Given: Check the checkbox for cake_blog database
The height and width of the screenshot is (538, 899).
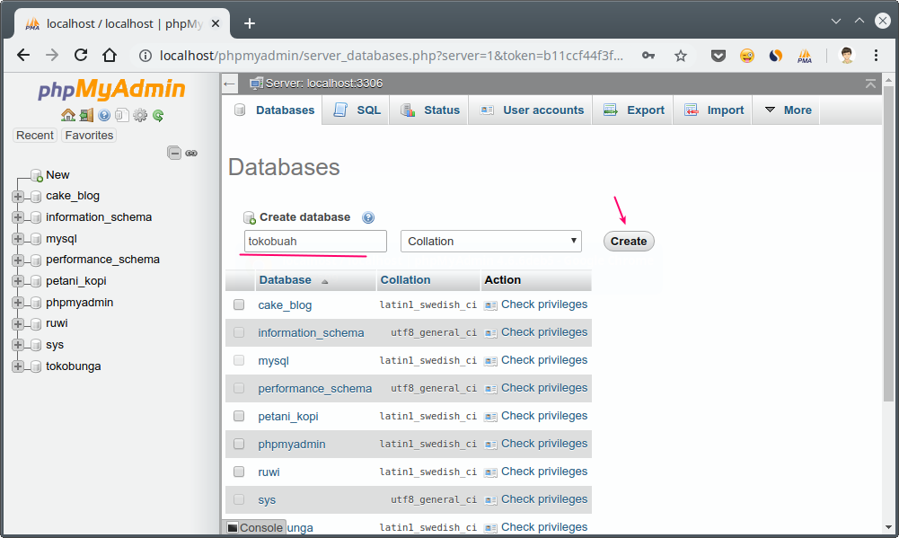Looking at the screenshot, I should click(239, 304).
